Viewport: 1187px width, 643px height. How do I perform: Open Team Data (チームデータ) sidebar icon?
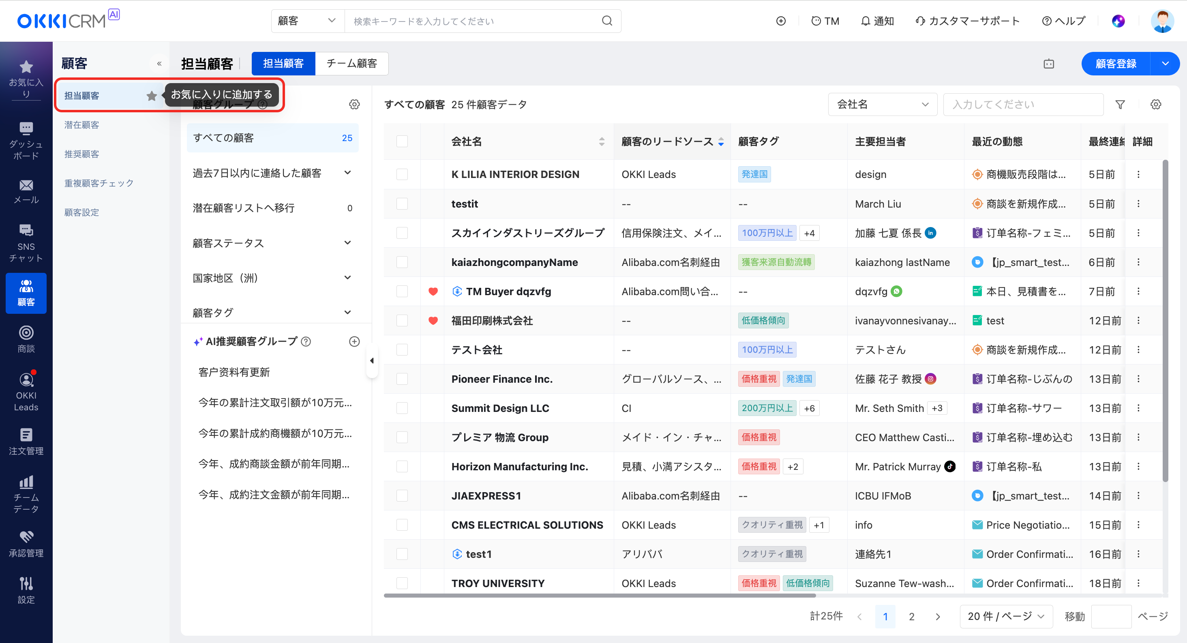pyautogui.click(x=26, y=494)
